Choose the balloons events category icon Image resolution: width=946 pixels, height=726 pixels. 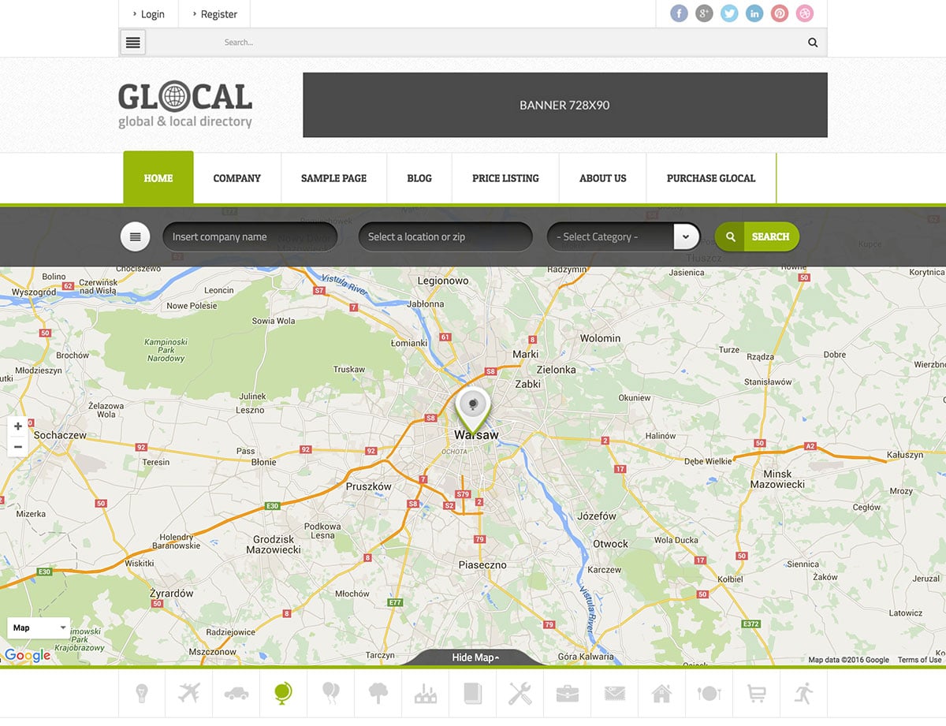330,694
